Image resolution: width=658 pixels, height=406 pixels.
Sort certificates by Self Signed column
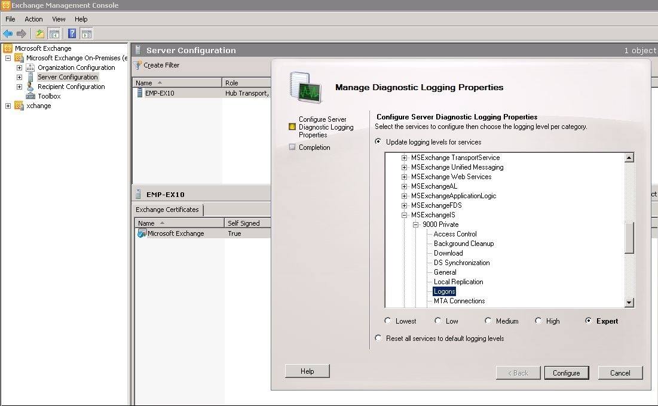coord(248,223)
